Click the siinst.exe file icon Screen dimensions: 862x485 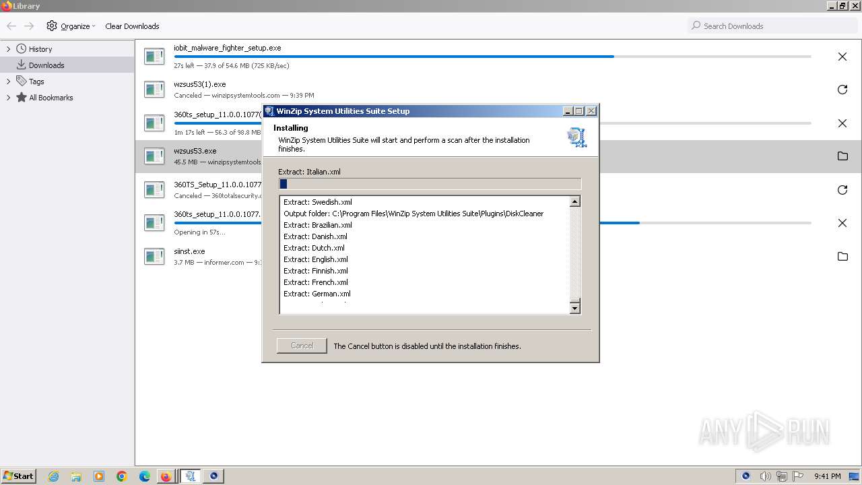point(154,257)
